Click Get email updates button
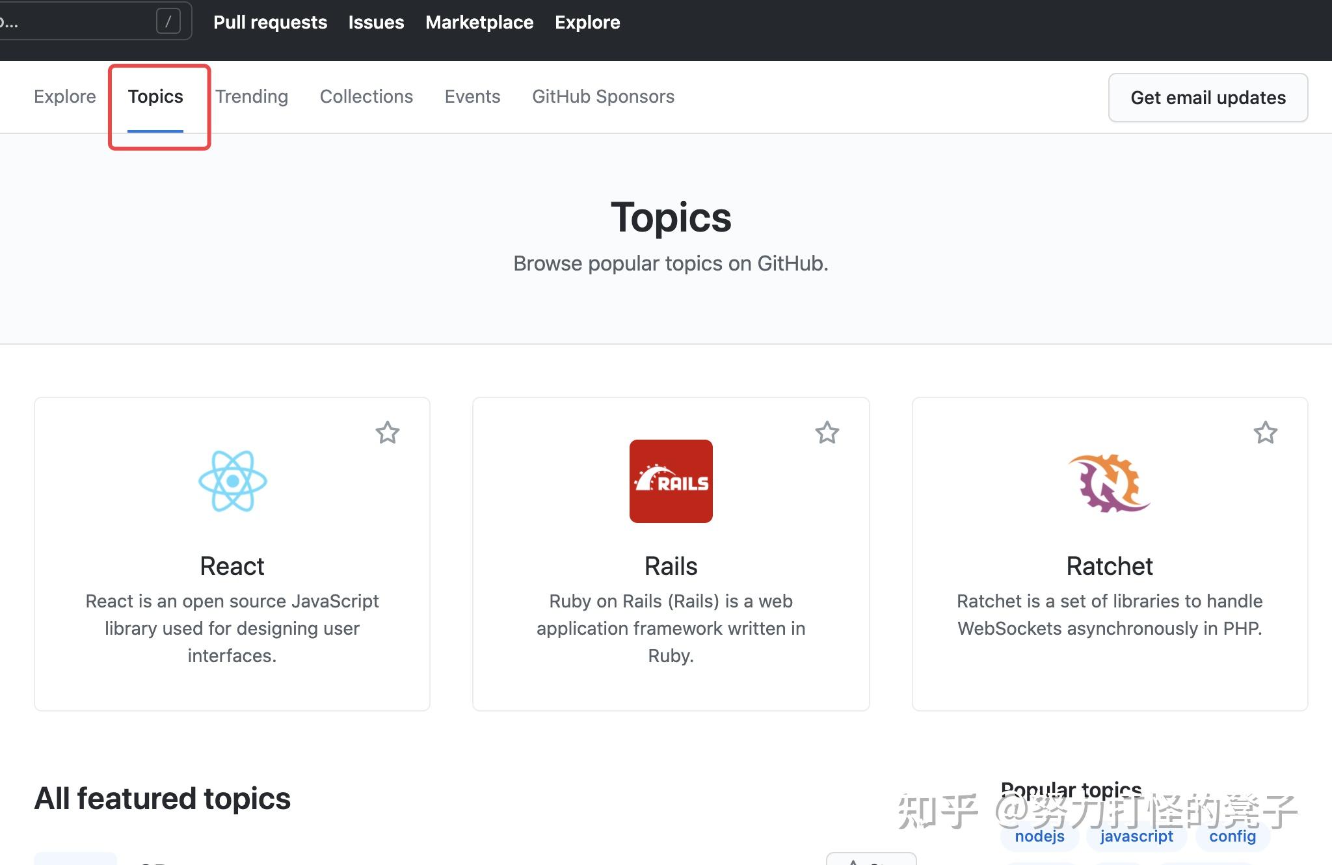Screen dimensions: 1332x865 pos(1208,98)
